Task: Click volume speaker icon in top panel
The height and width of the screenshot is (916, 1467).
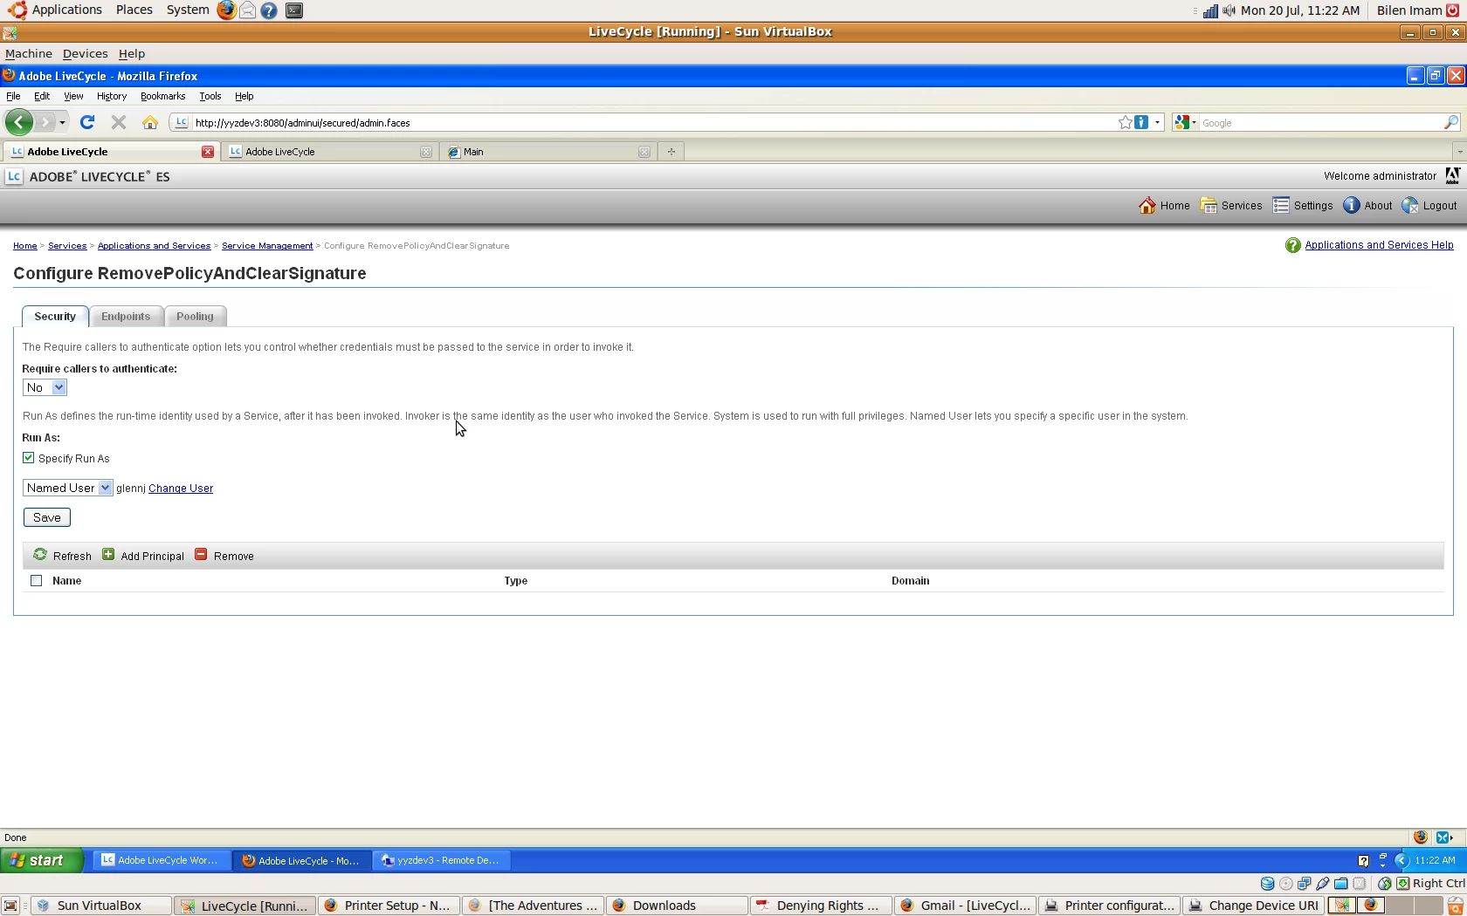Action: pos(1229,10)
